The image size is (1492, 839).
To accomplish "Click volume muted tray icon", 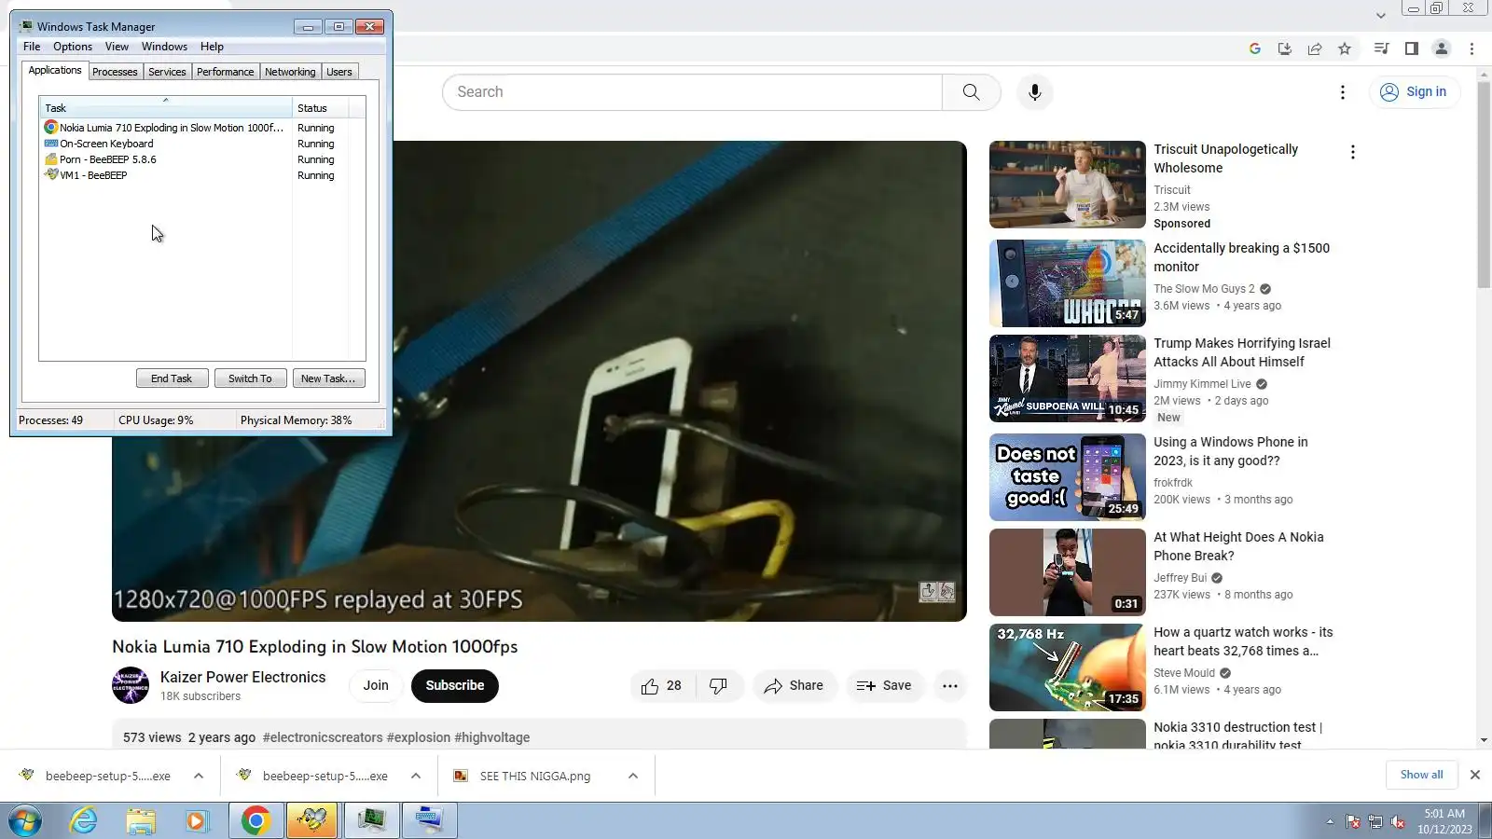I will point(1398,822).
